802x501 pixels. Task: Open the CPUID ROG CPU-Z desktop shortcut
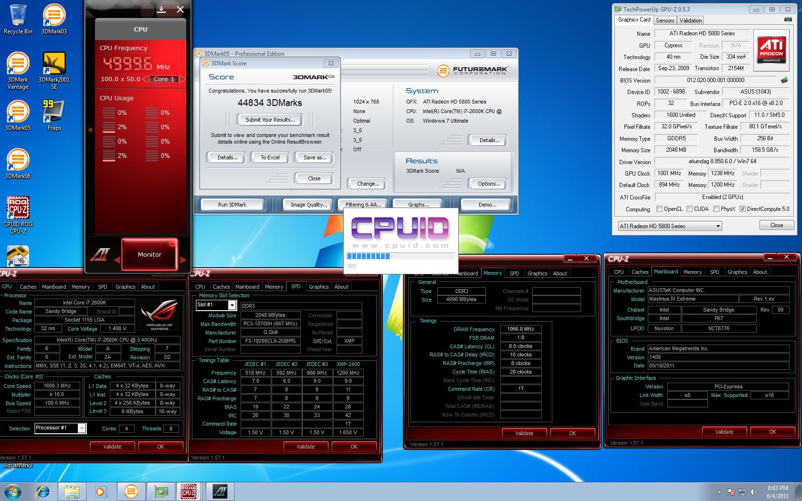(x=18, y=215)
